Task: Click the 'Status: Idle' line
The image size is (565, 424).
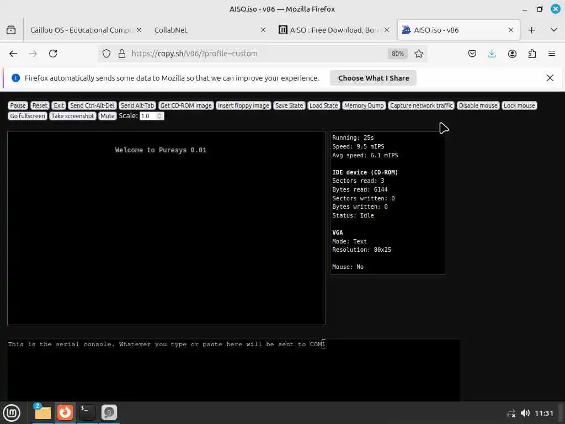Action: click(x=353, y=215)
